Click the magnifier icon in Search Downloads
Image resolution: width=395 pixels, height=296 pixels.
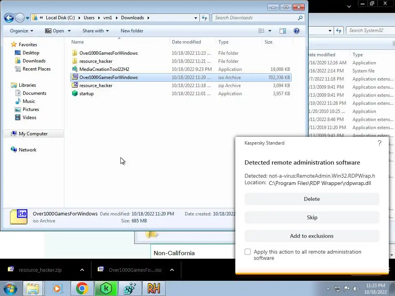click(x=300, y=18)
